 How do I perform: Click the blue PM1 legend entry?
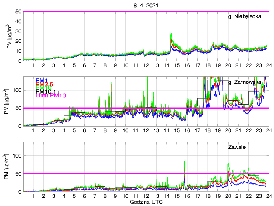click(42, 80)
